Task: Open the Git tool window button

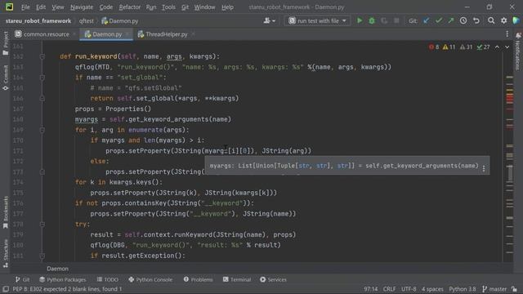Action: (x=22, y=279)
